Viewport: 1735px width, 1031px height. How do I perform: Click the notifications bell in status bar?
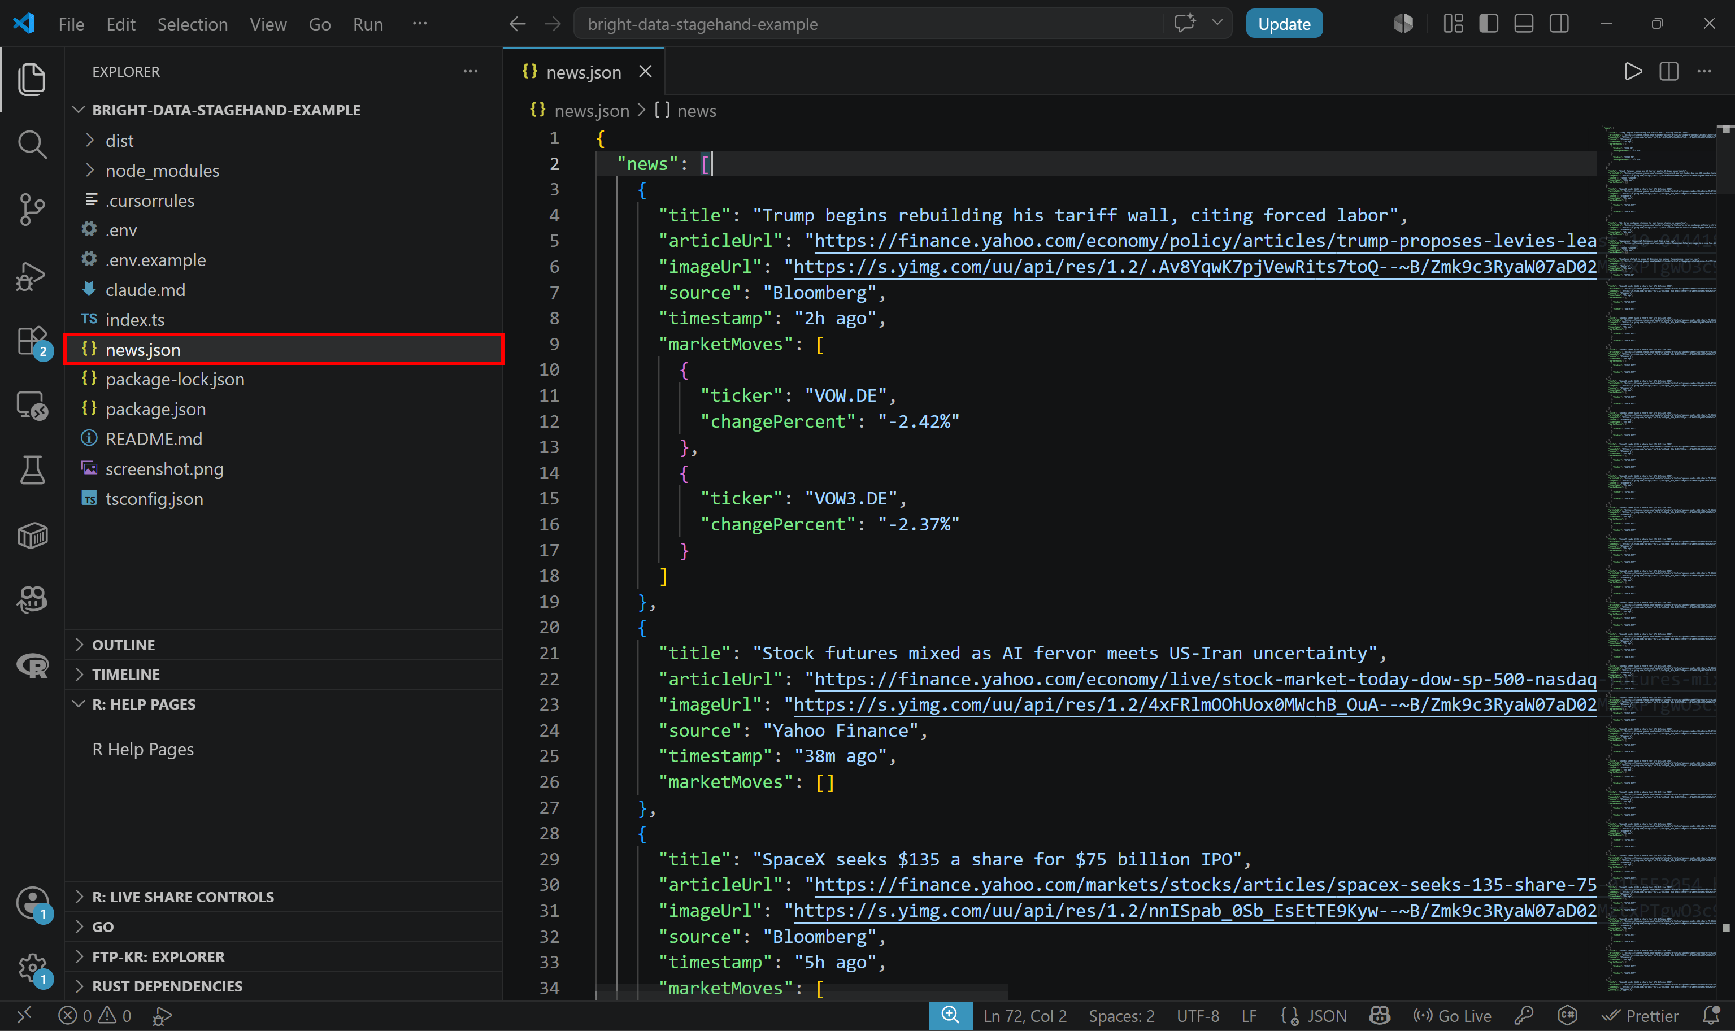(1711, 1016)
